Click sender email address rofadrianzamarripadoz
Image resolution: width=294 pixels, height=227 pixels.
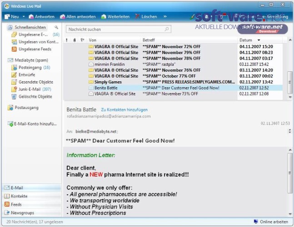[109, 116]
